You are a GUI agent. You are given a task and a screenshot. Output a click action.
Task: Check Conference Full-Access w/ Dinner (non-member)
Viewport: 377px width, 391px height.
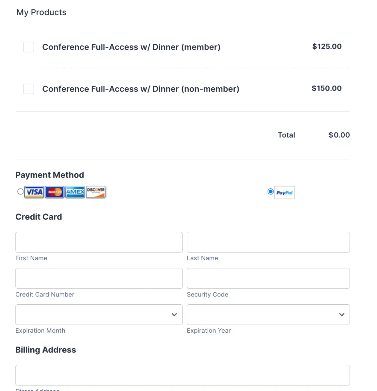click(x=29, y=89)
